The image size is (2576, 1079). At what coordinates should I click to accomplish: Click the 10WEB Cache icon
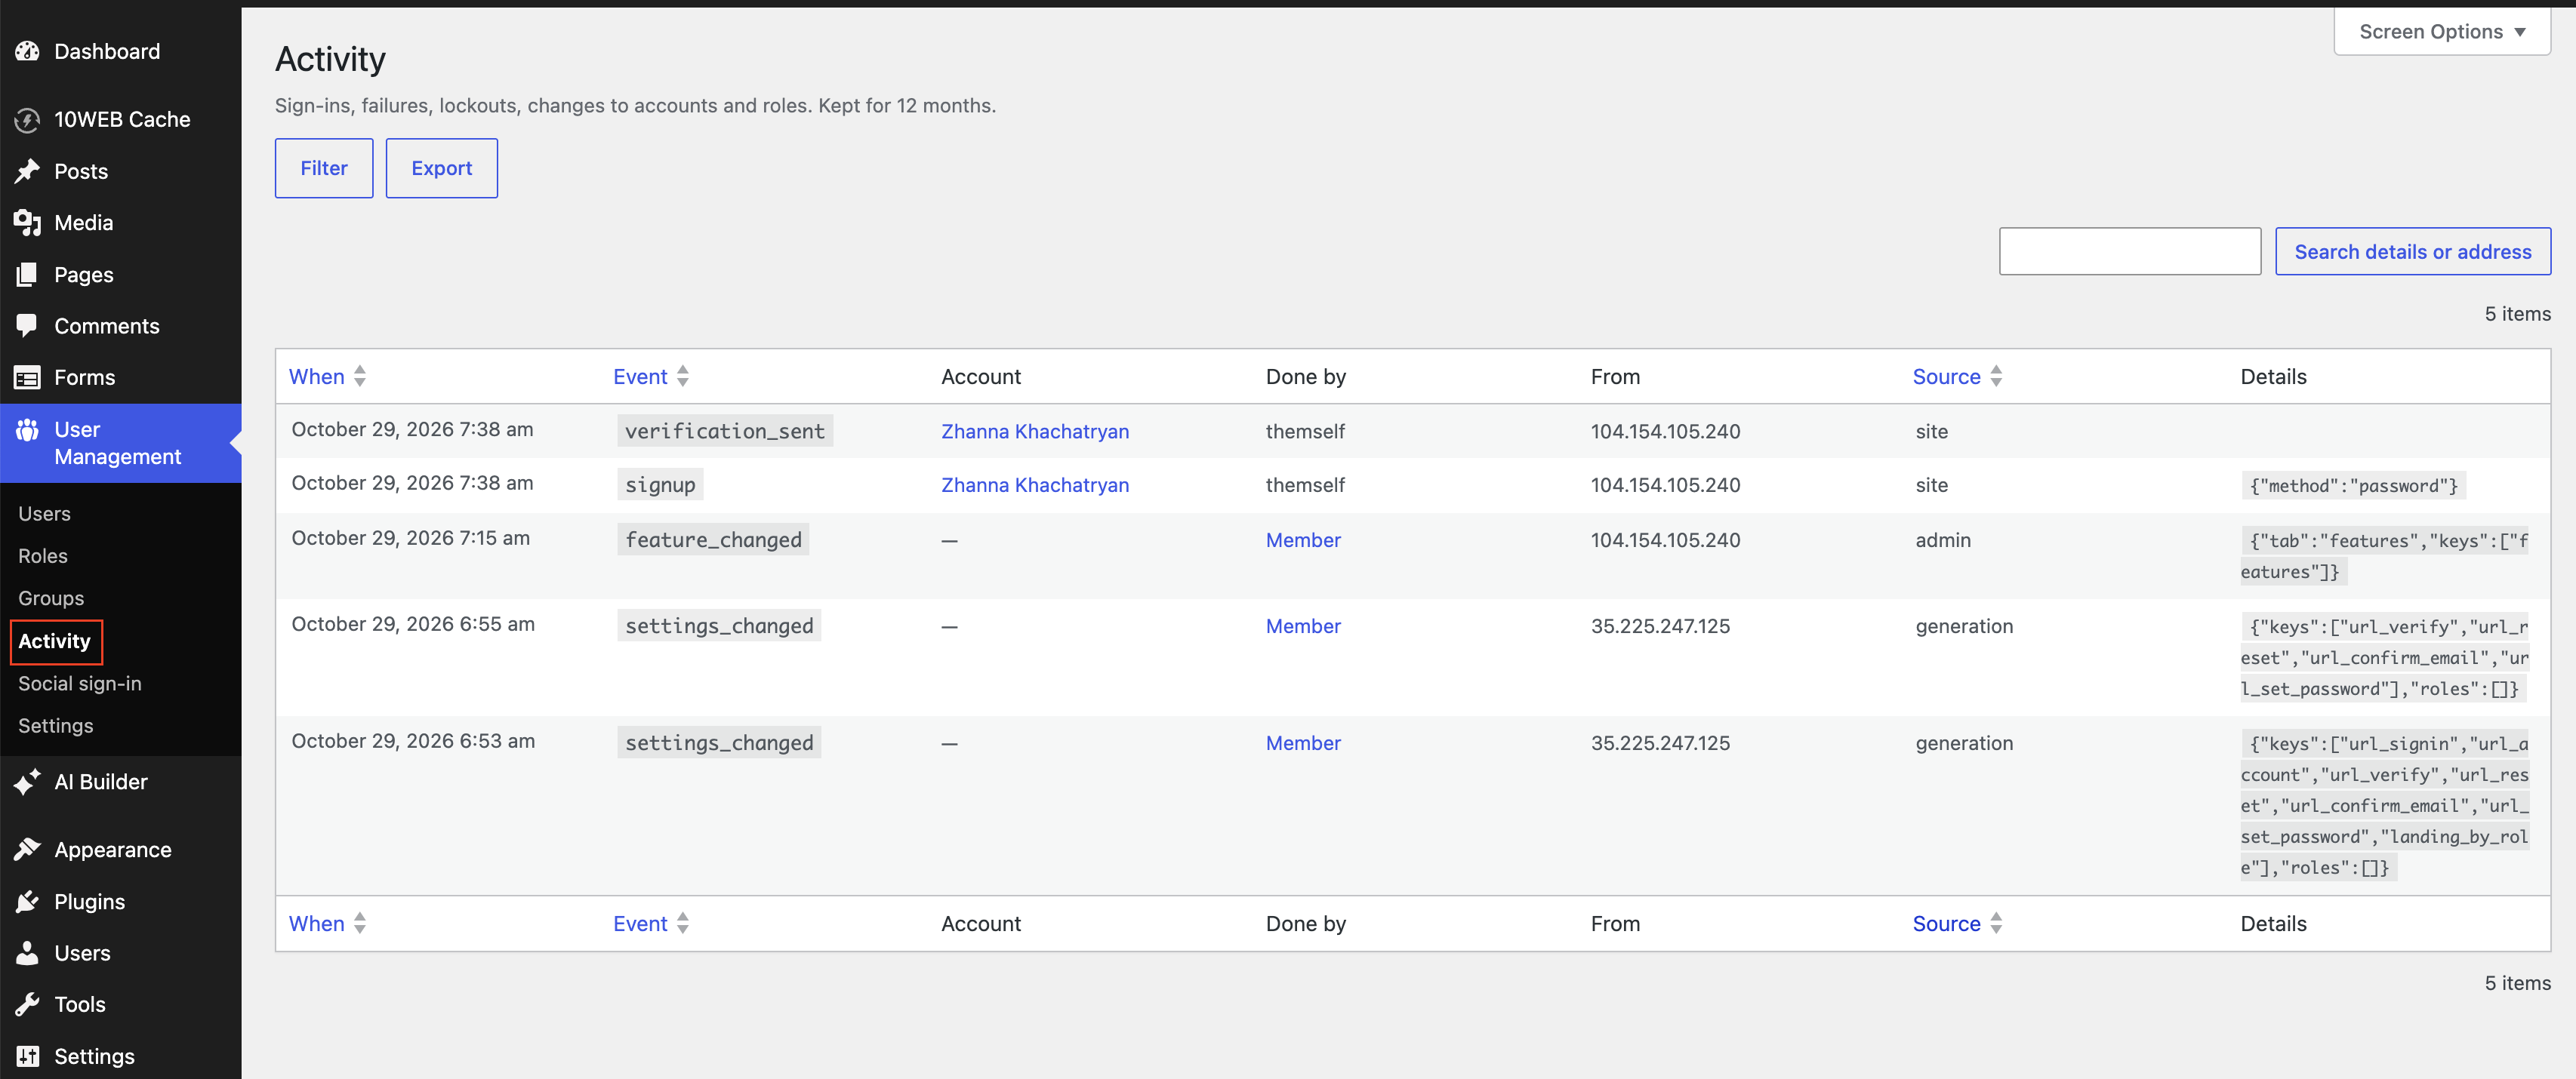pyautogui.click(x=27, y=120)
